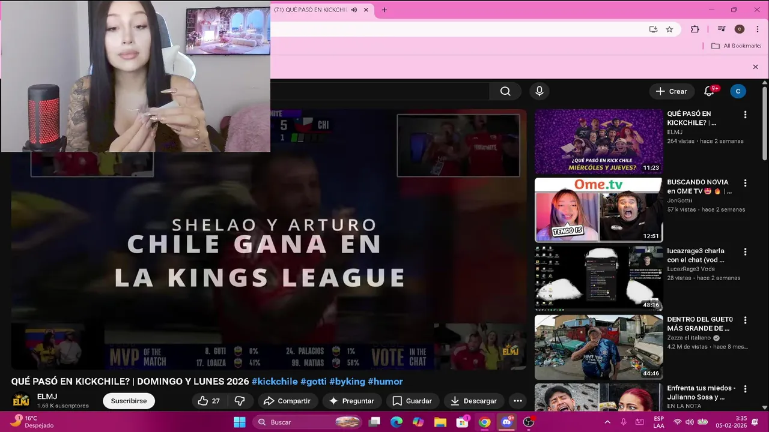
Task: Open the Chrome extensions puzzle icon
Action: pyautogui.click(x=695, y=29)
